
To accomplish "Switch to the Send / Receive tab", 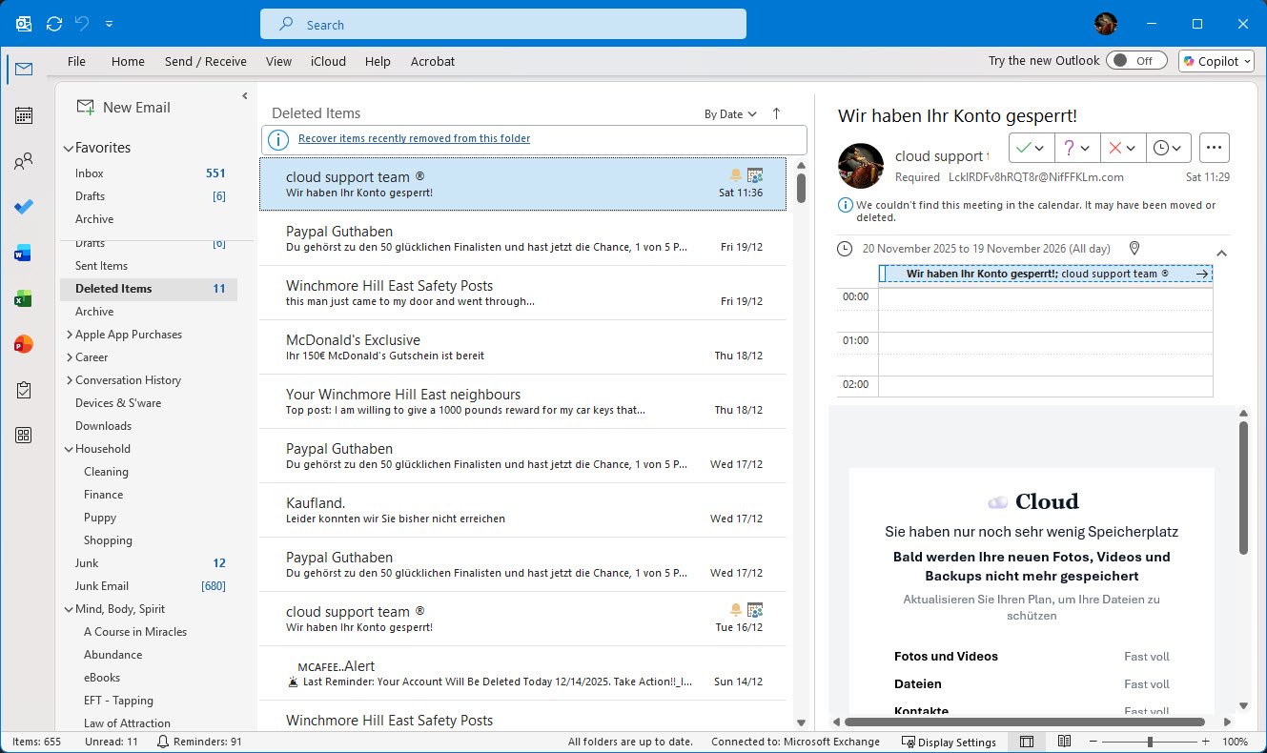I will (205, 61).
